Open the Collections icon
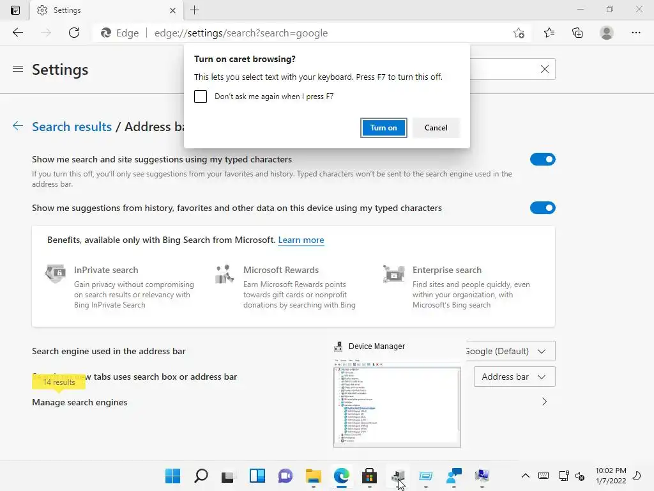The image size is (654, 491). pyautogui.click(x=577, y=33)
